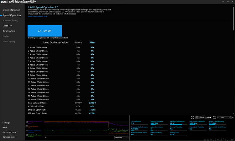Open the log file folder icon
The image size is (235, 141).
(214, 118)
